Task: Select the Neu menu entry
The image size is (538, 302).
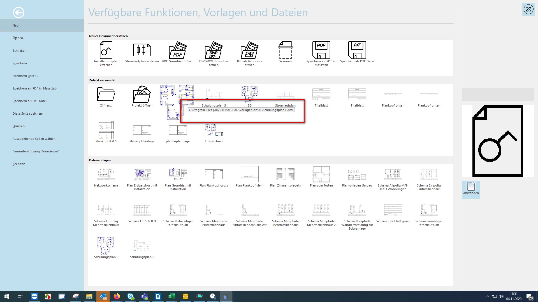Action: [15, 25]
